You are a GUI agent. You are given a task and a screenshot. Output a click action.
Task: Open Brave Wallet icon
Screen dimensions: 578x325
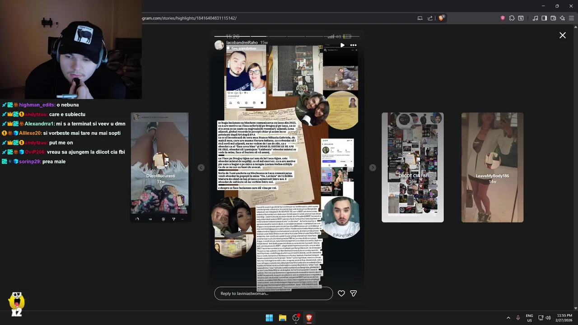point(553,18)
